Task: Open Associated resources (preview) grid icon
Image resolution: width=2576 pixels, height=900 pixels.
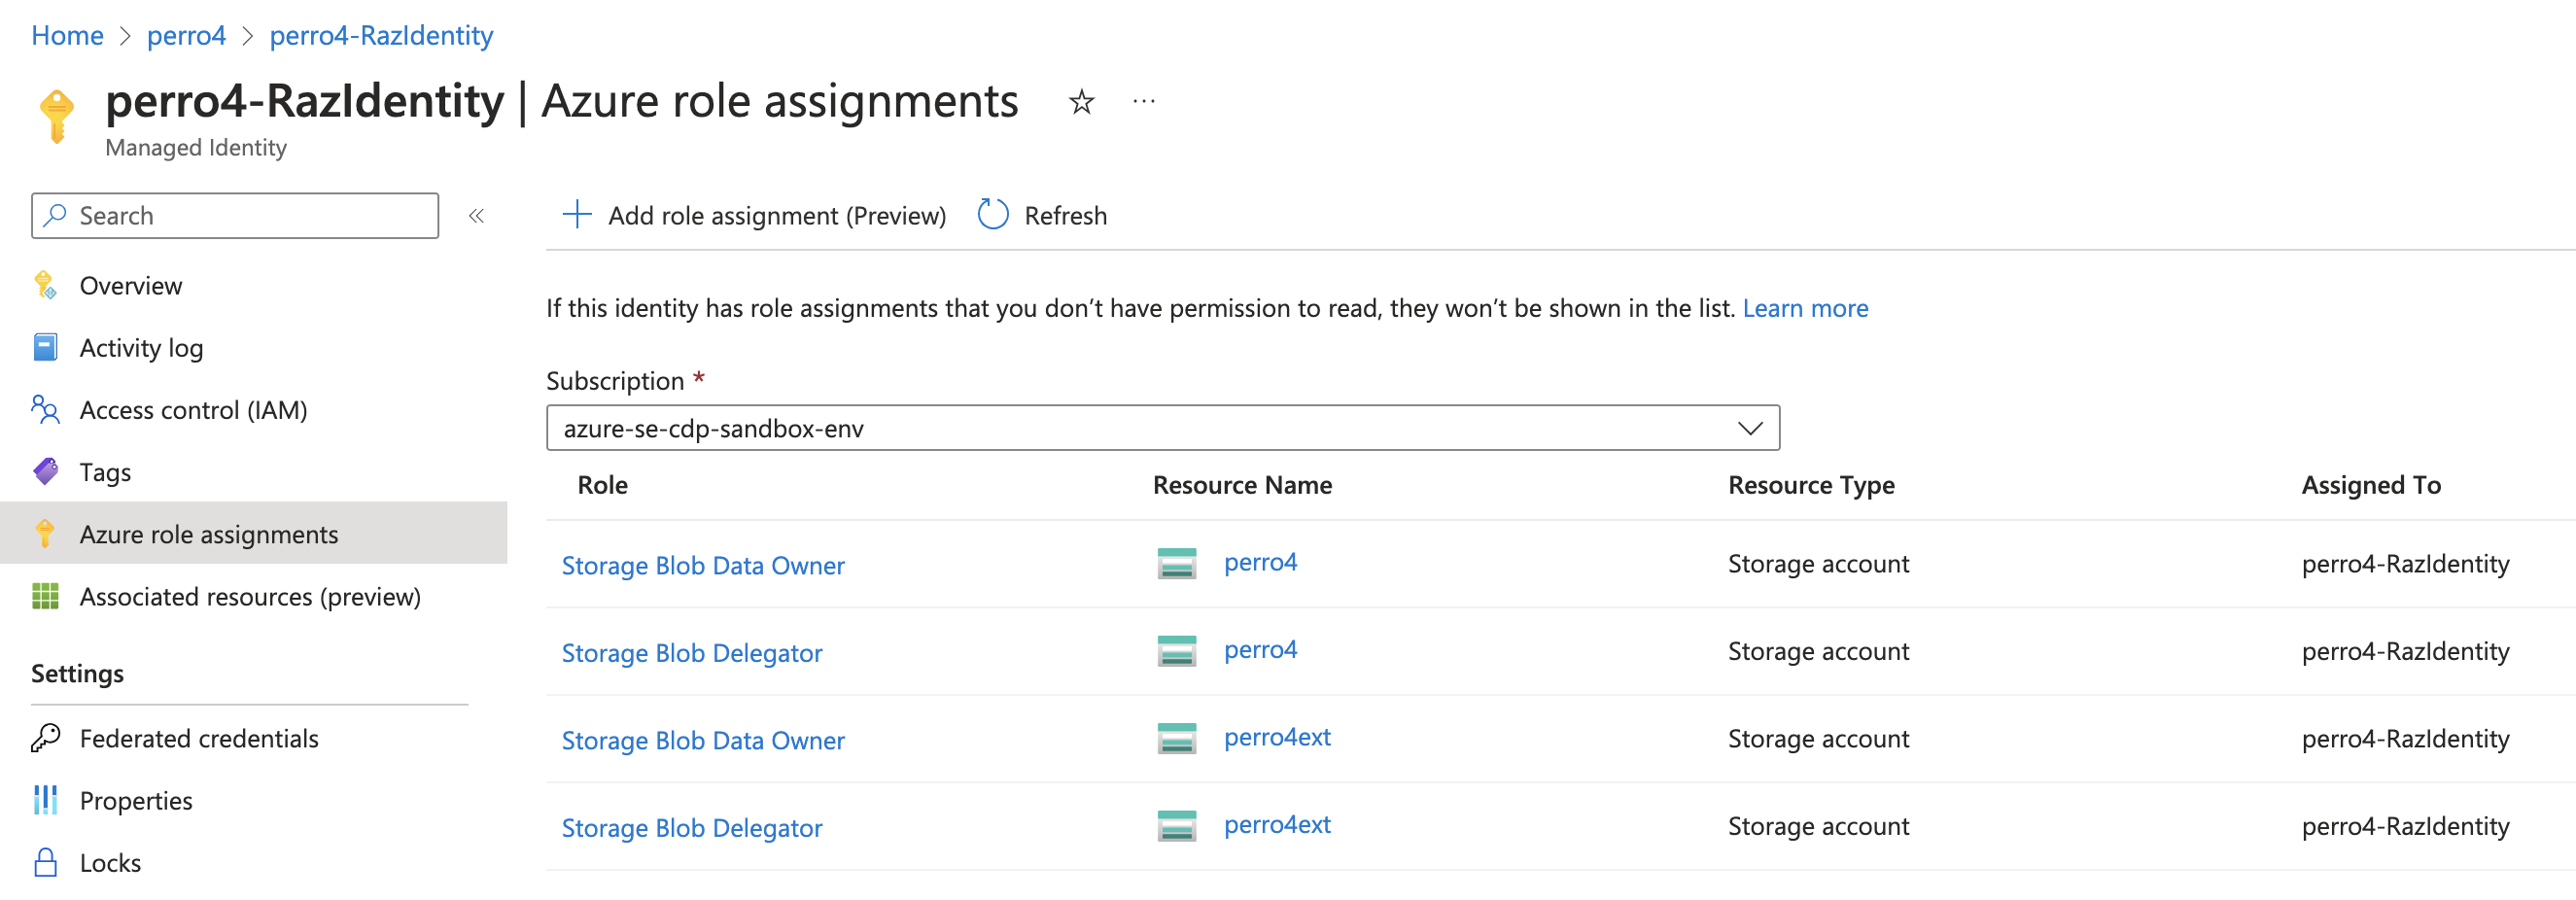Action: 46,596
